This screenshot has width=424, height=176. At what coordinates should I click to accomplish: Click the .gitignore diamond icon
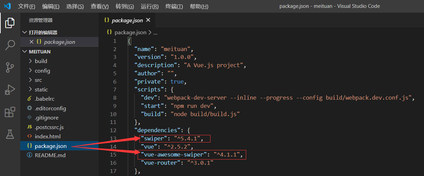(30, 117)
